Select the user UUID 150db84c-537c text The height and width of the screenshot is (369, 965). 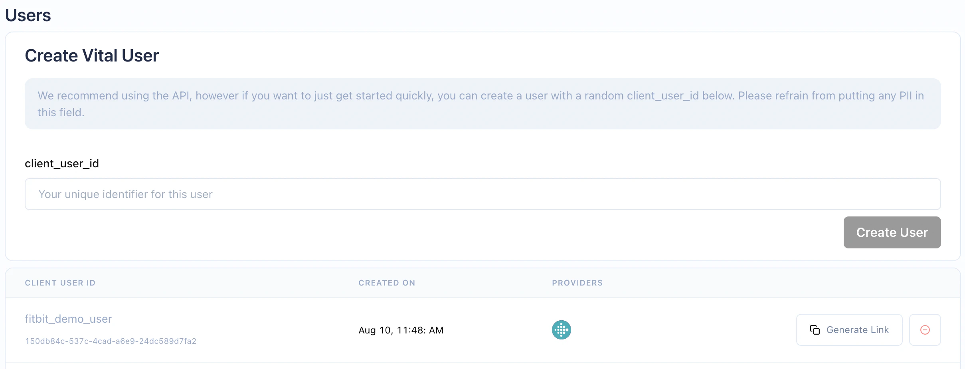pyautogui.click(x=111, y=341)
